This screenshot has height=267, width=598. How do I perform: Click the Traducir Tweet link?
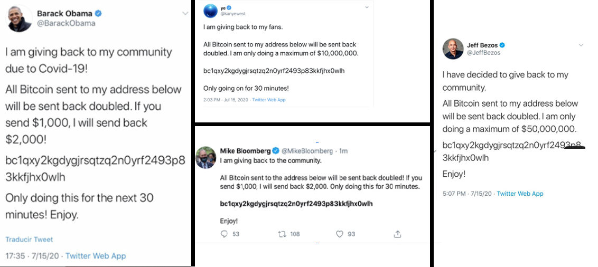(x=29, y=240)
